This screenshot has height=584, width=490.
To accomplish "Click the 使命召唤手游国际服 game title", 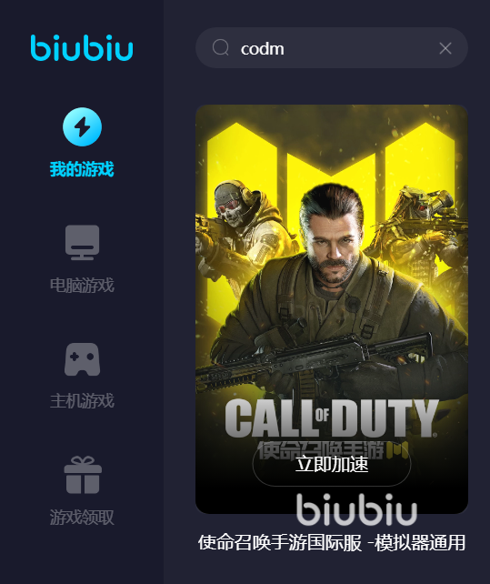I will point(280,542).
